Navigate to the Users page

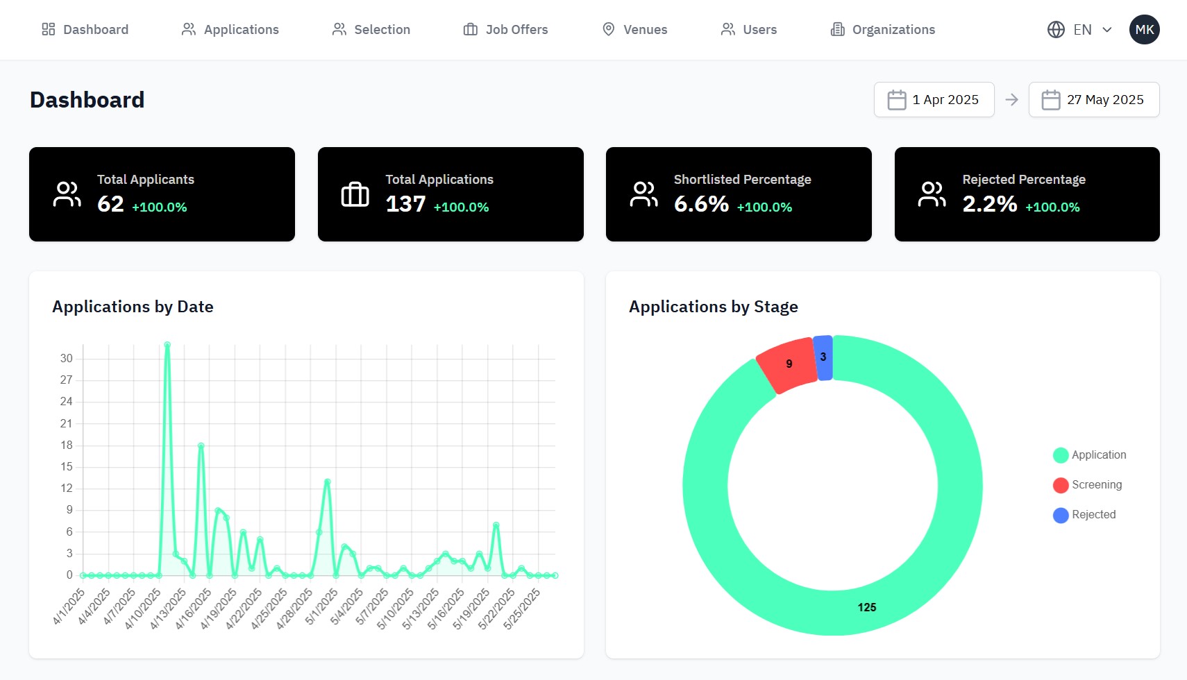(748, 29)
